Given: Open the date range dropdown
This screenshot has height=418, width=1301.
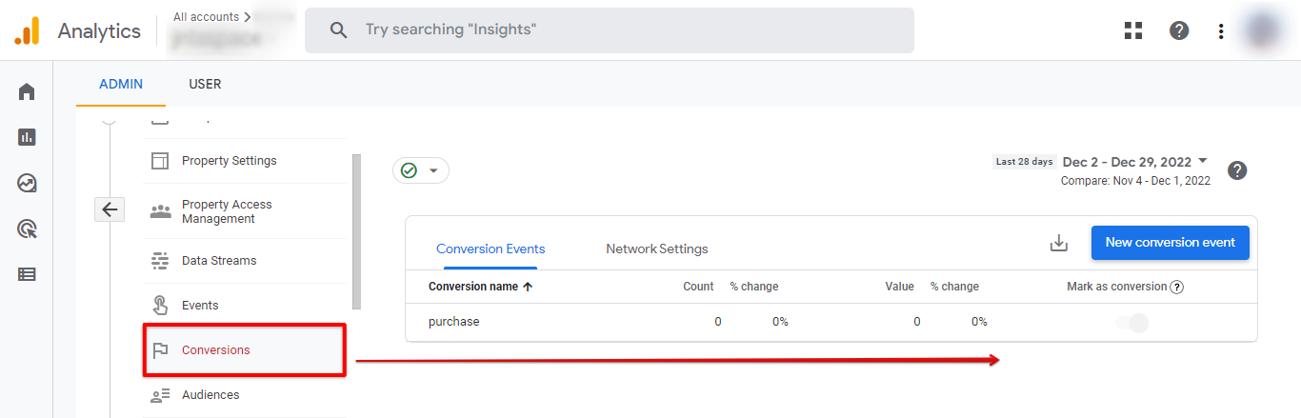Looking at the screenshot, I should tap(1134, 162).
